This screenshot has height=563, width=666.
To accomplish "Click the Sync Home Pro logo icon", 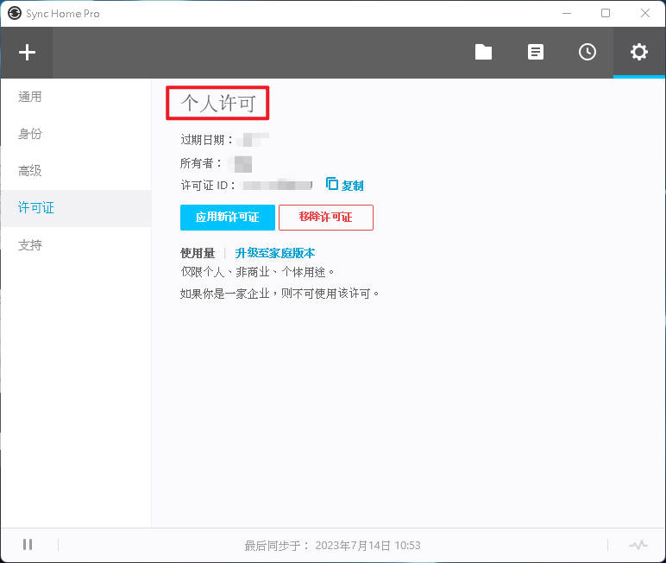I will pyautogui.click(x=15, y=13).
